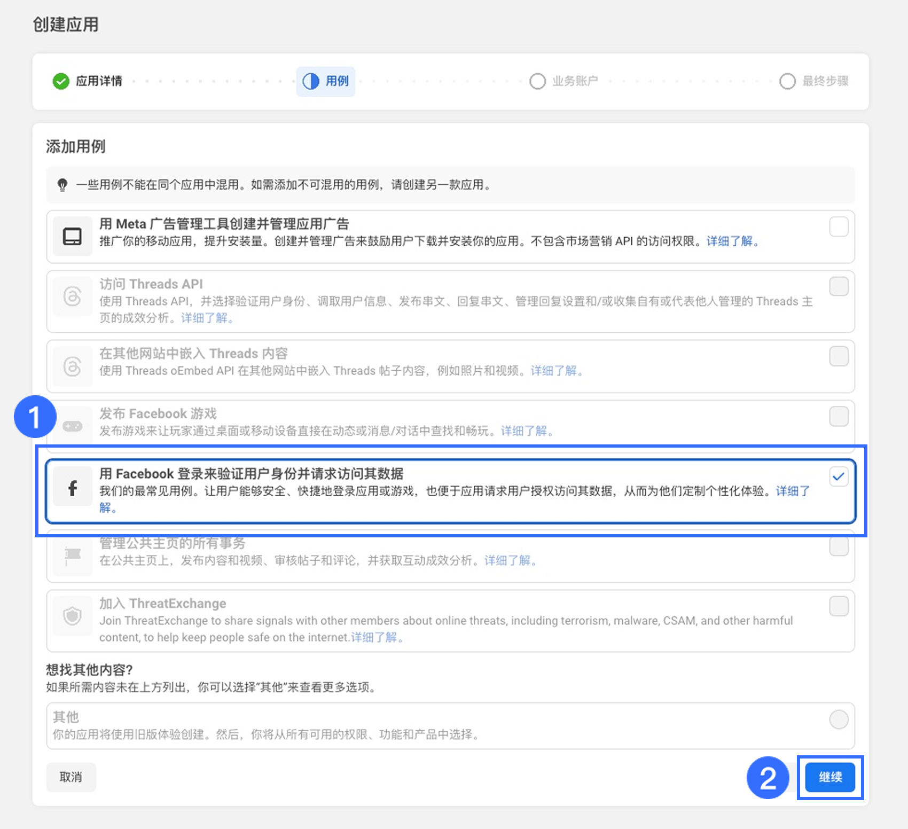This screenshot has width=908, height=829.
Task: Jump to the 业务账户 step
Action: [x=563, y=81]
